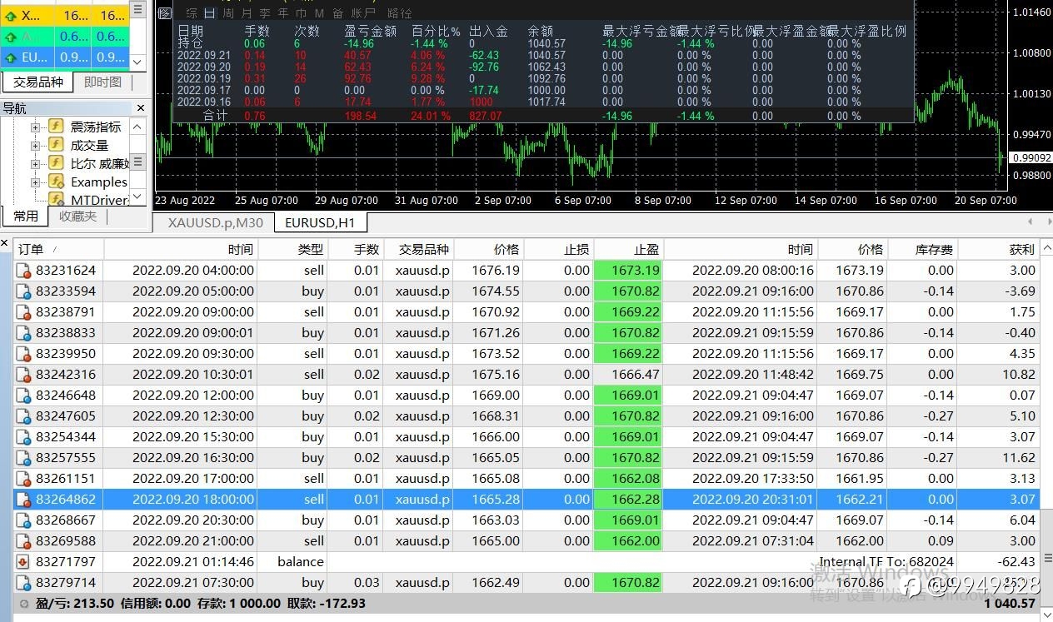Click the order icon beside 83238833
The width and height of the screenshot is (1053, 622).
[x=24, y=333]
